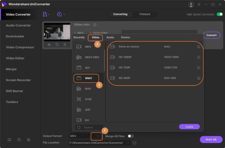The width and height of the screenshot is (225, 148).
Task: Select the SD 480P preset
Action: point(155,78)
